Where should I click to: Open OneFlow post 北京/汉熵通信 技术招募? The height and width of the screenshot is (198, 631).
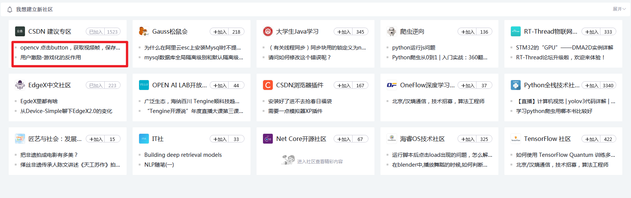click(x=438, y=101)
